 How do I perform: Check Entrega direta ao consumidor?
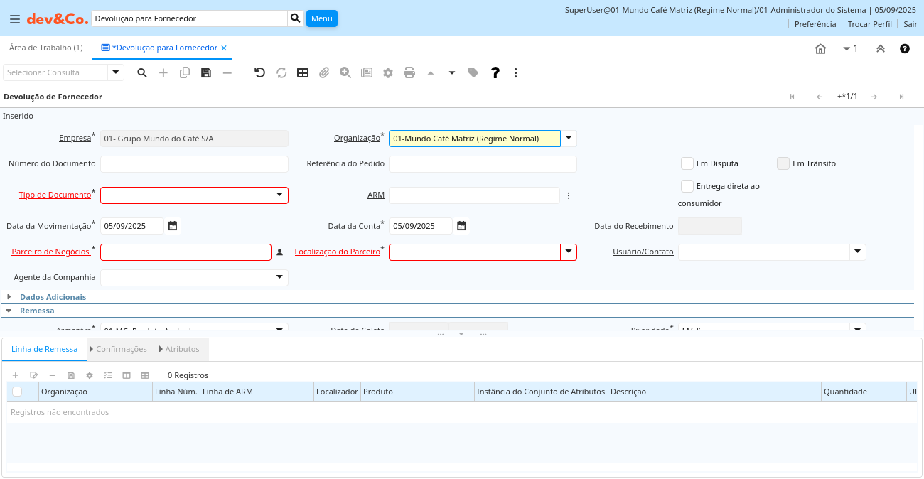687,186
